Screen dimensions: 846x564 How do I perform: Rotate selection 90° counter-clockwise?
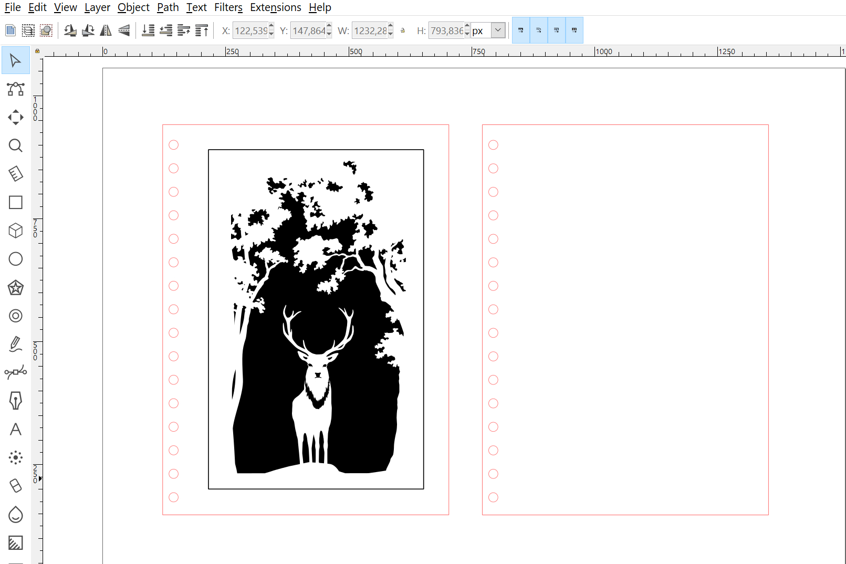(x=70, y=30)
